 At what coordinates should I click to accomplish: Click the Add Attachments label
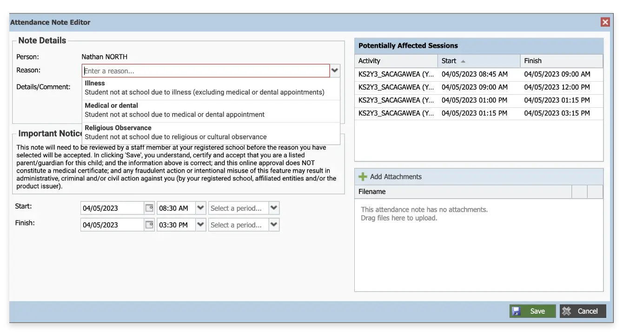[396, 177]
